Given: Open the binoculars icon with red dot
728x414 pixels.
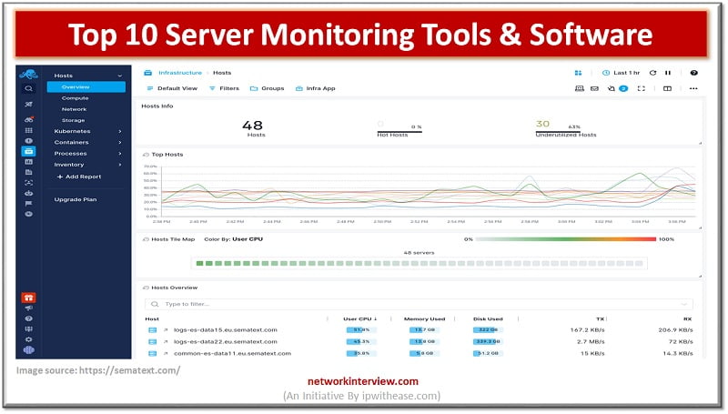Looking at the screenshot, I should pos(29,119).
